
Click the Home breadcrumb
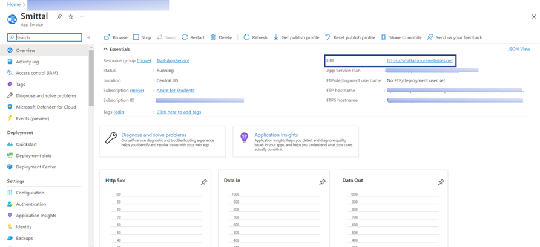(14, 4)
